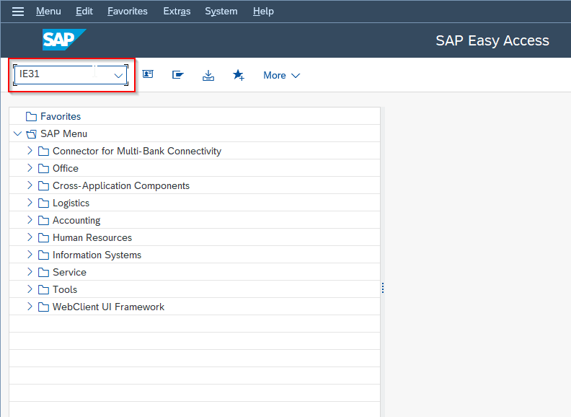571x417 pixels.
Task: Expand the WebClient UI Framework node
Action: [x=30, y=306]
